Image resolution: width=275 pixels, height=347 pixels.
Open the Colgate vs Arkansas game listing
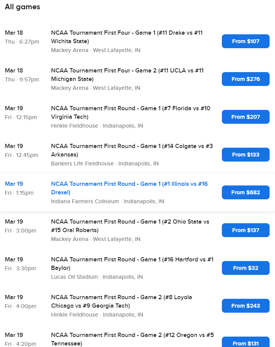pos(132,150)
